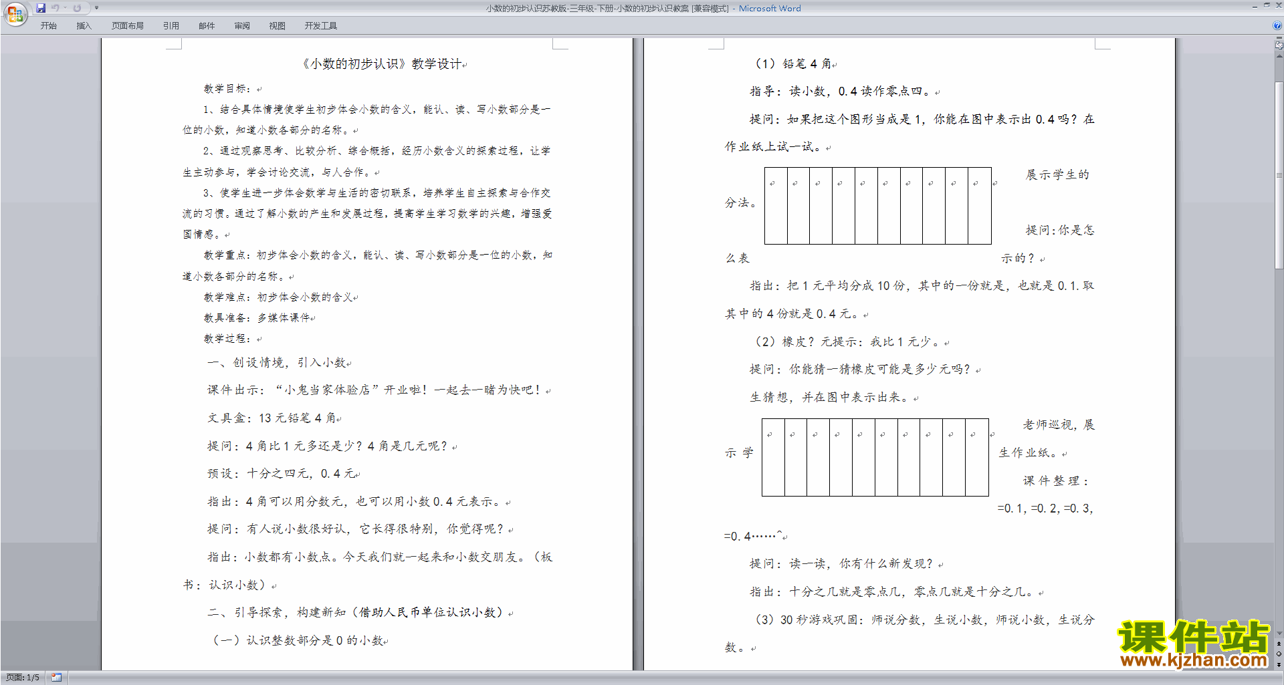Click the line 提问：读一读，你有什么新发现？
Screen dimensions: 1284x685
[x=841, y=563]
